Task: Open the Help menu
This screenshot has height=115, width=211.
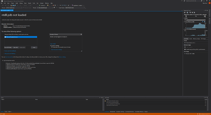Action: click(52, 3)
